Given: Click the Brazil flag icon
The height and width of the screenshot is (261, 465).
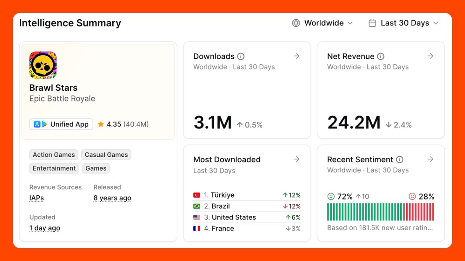Looking at the screenshot, I should click(x=197, y=206).
